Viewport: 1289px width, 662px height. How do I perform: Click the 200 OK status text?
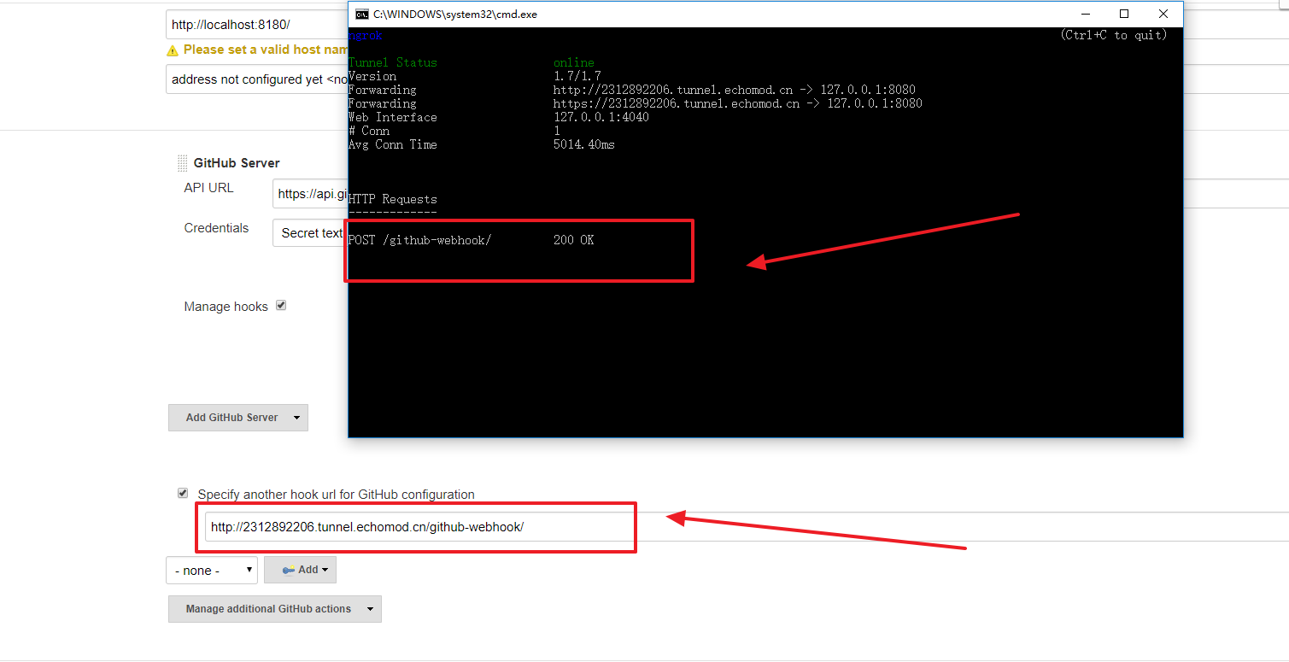pos(573,240)
